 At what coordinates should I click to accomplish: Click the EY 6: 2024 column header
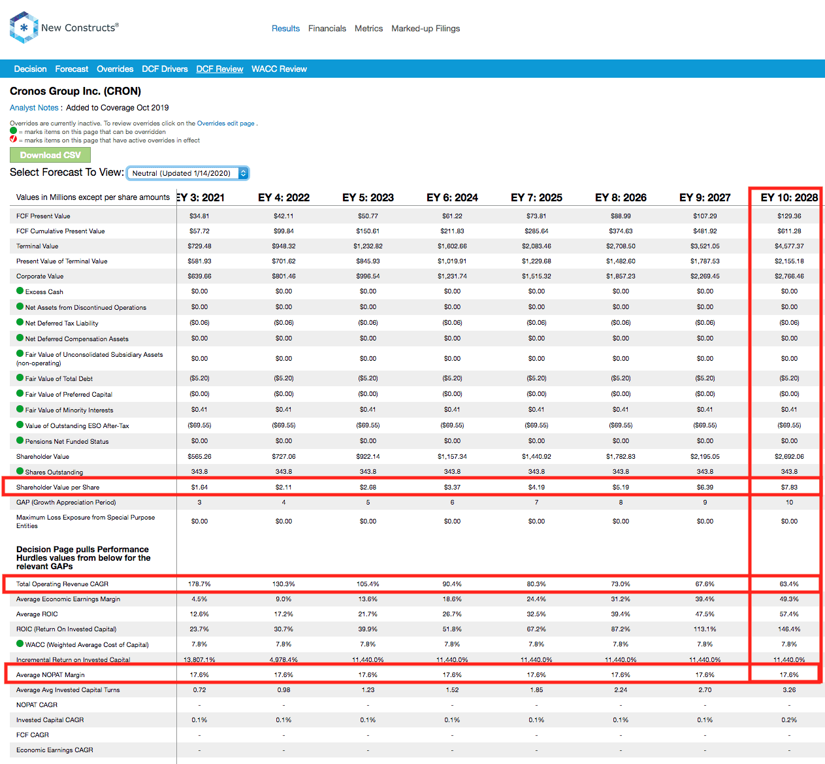(x=452, y=197)
